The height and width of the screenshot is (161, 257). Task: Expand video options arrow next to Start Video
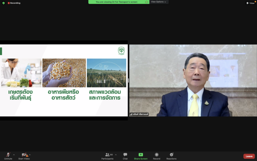[x=30, y=155]
